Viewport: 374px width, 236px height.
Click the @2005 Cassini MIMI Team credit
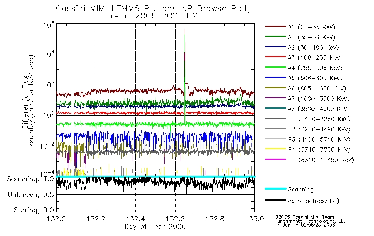[x=304, y=217]
